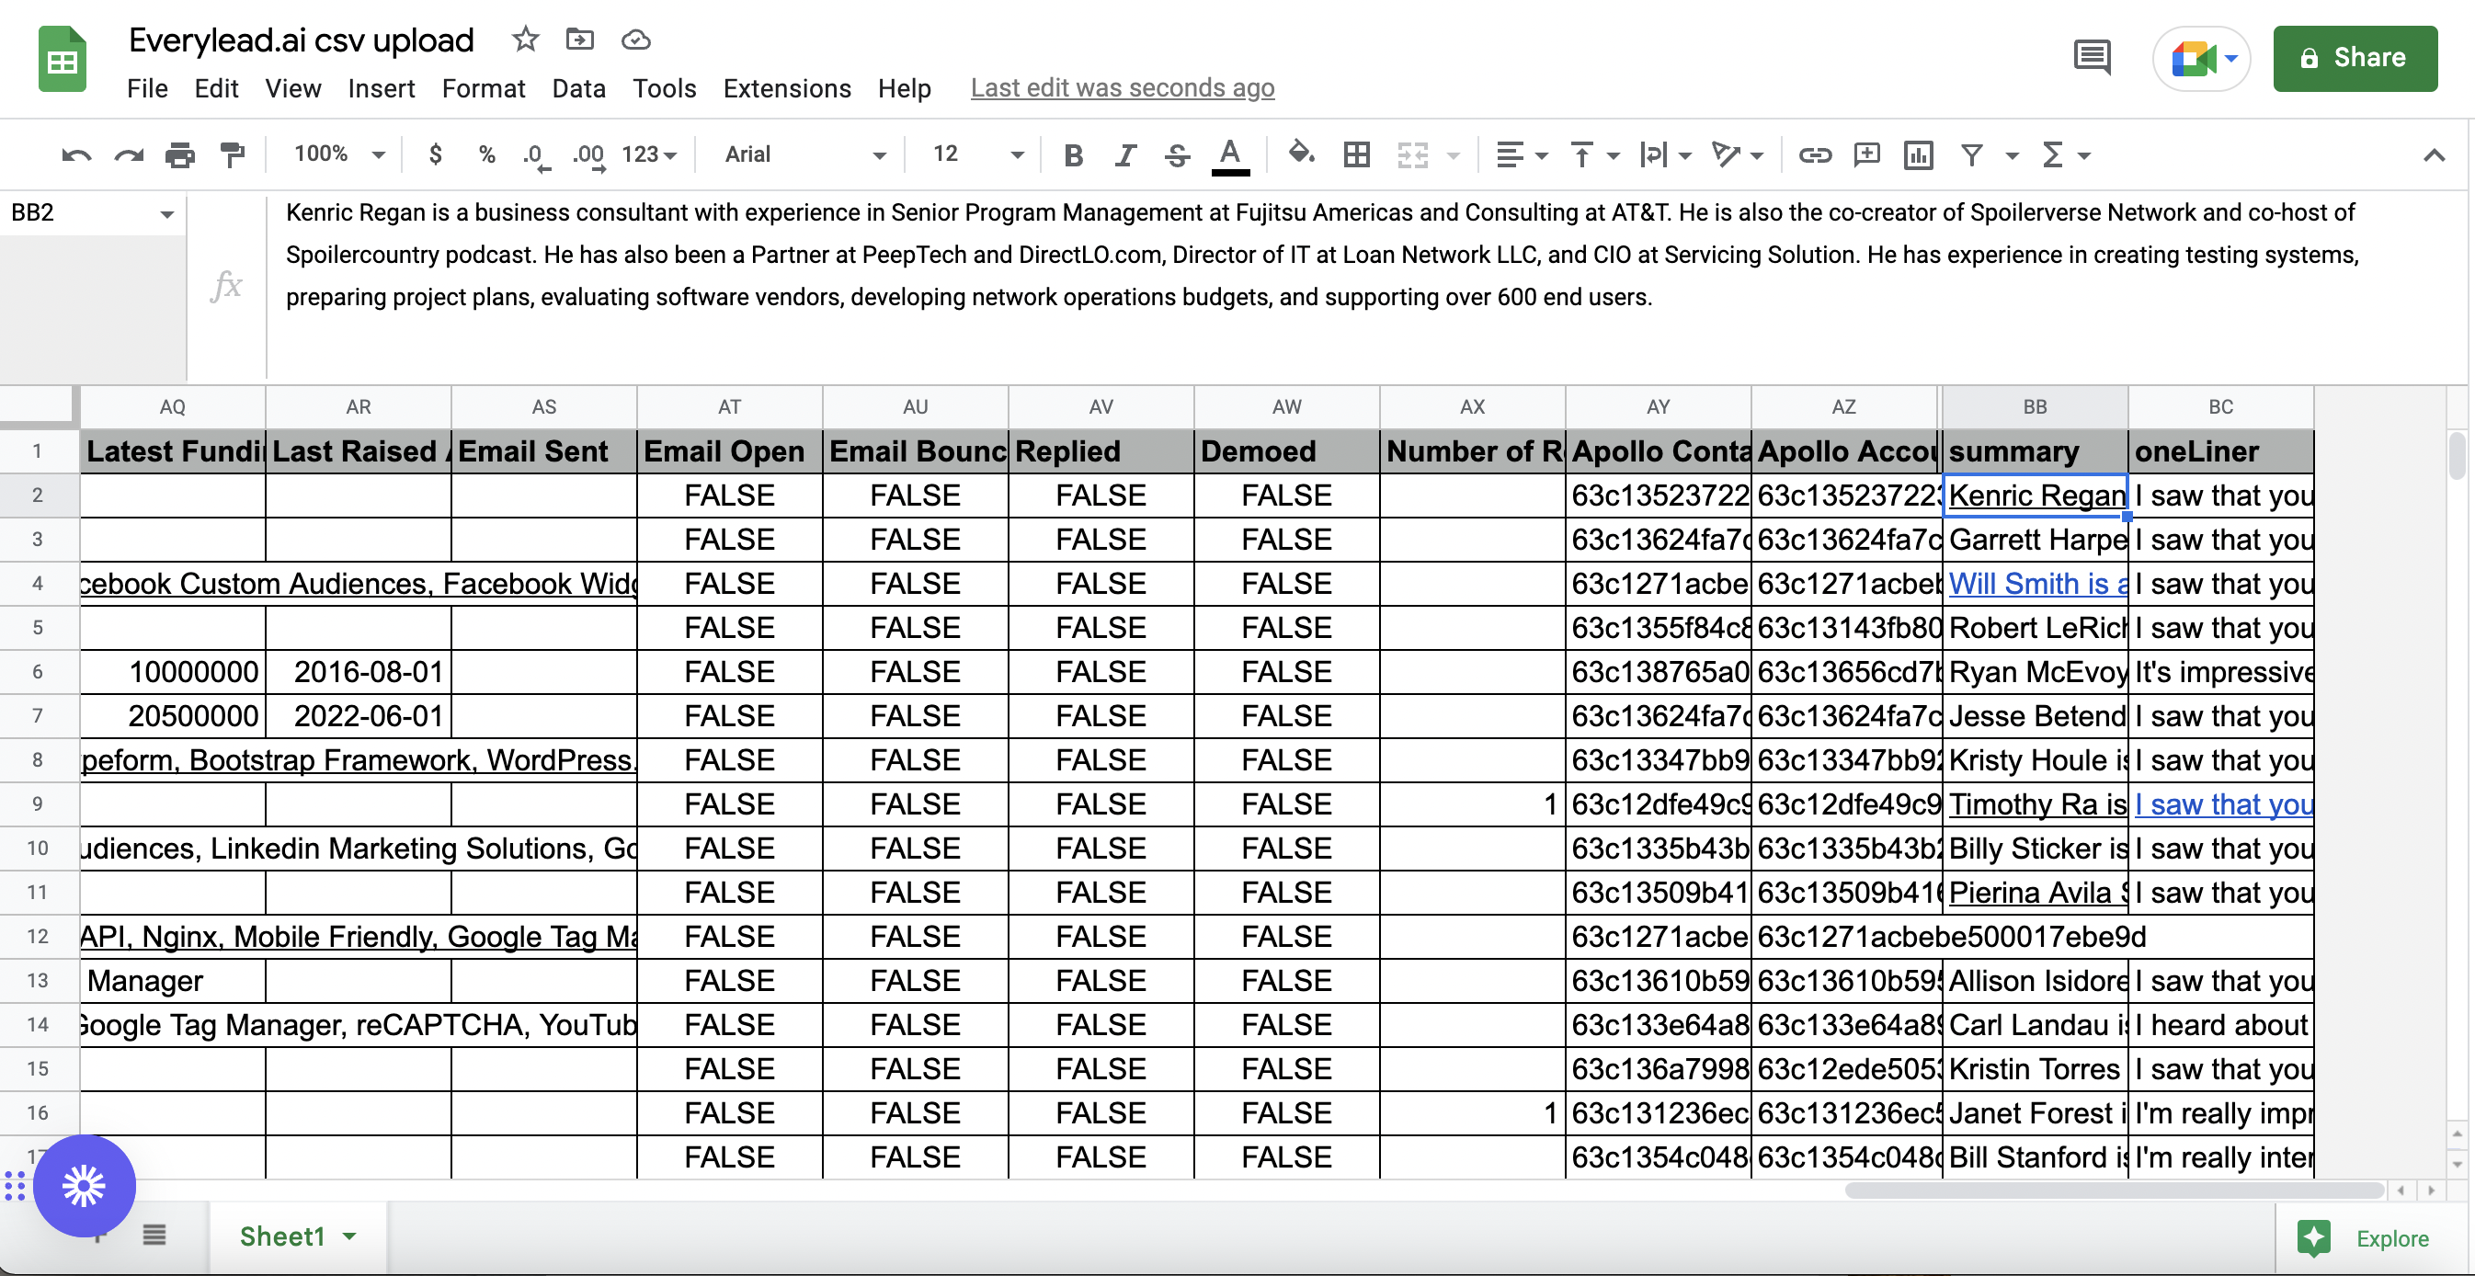The image size is (2475, 1276).
Task: Click the Insert link icon
Action: tap(1814, 154)
